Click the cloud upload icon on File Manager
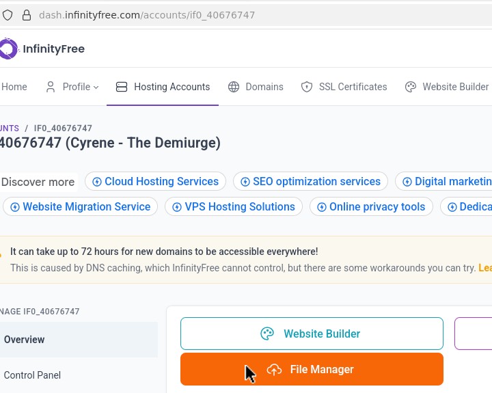Viewport: 492px width, 393px height. point(274,370)
